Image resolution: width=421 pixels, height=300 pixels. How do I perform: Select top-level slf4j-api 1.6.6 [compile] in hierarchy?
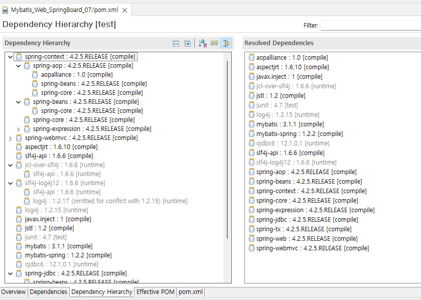click(x=59, y=156)
